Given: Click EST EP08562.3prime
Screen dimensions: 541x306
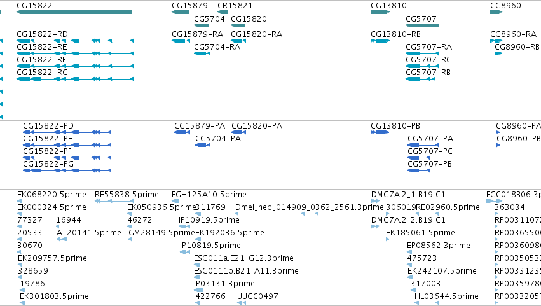Looking at the screenshot, I should click(409, 252).
